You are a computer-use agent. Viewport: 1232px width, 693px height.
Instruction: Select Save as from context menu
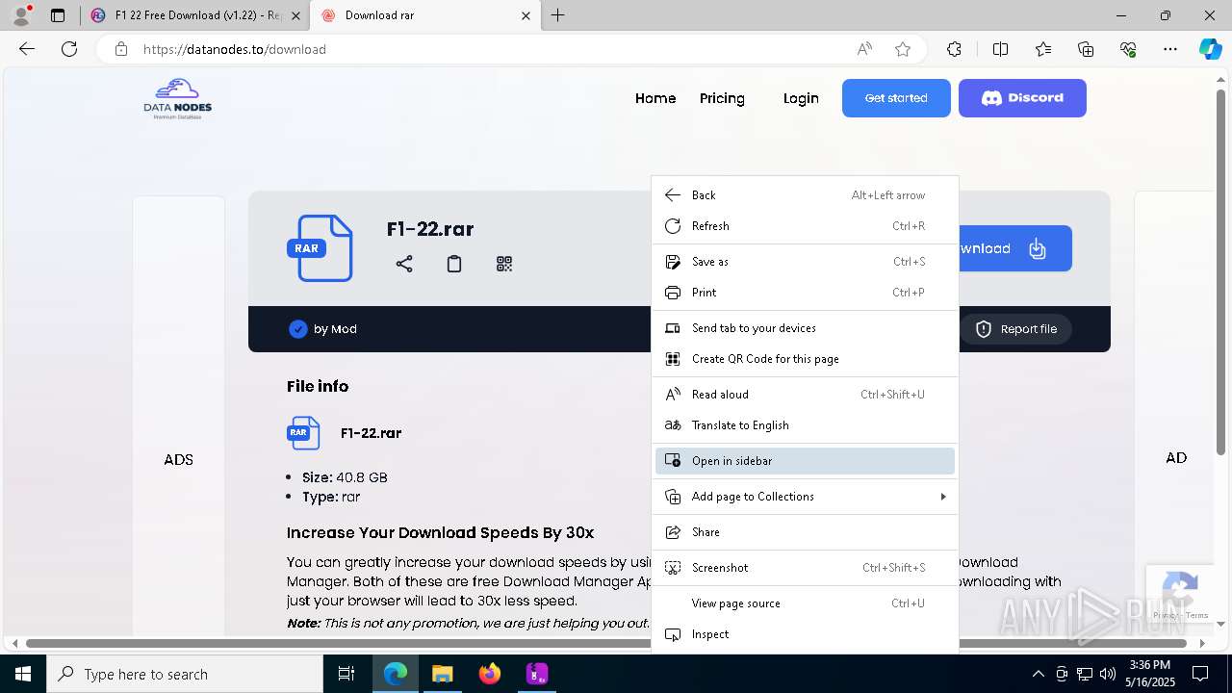805,262
